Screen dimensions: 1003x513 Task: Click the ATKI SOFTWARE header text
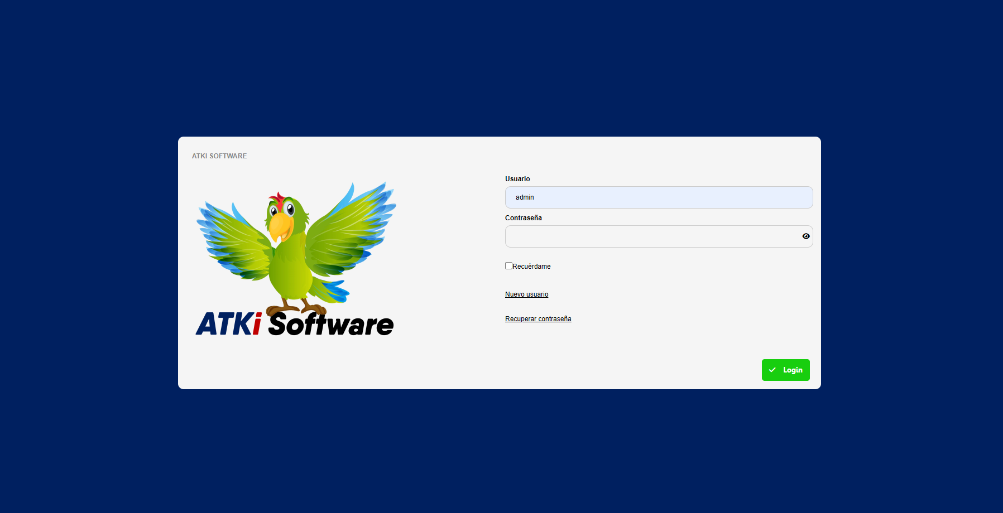coord(219,156)
